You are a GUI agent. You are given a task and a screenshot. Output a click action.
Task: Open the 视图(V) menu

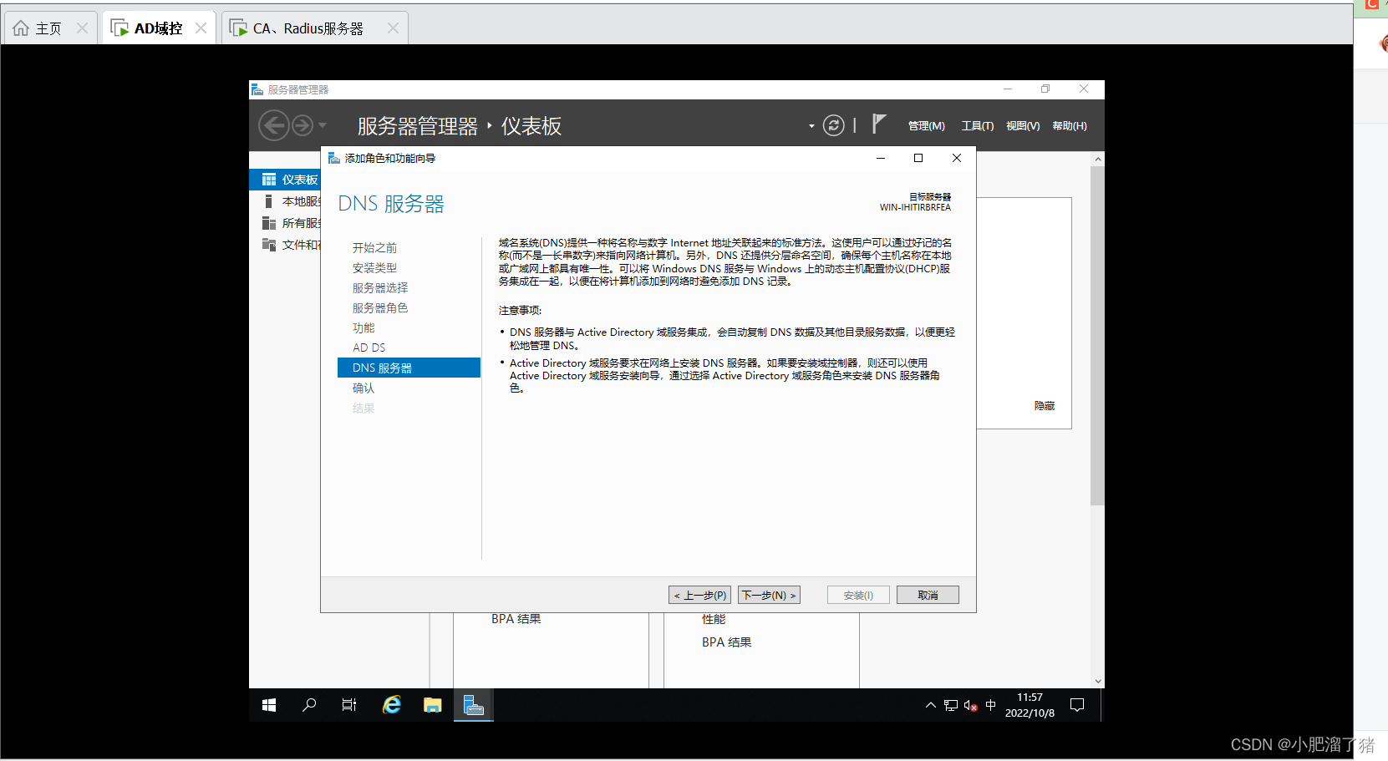pyautogui.click(x=1023, y=126)
